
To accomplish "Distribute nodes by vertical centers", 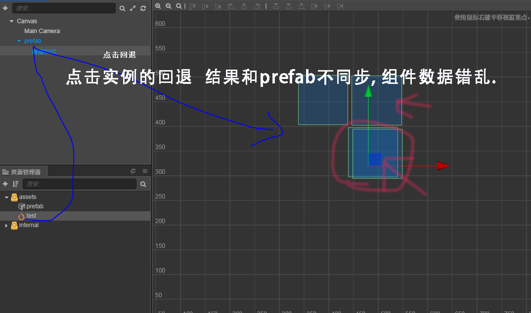I will pyautogui.click(x=289, y=6).
